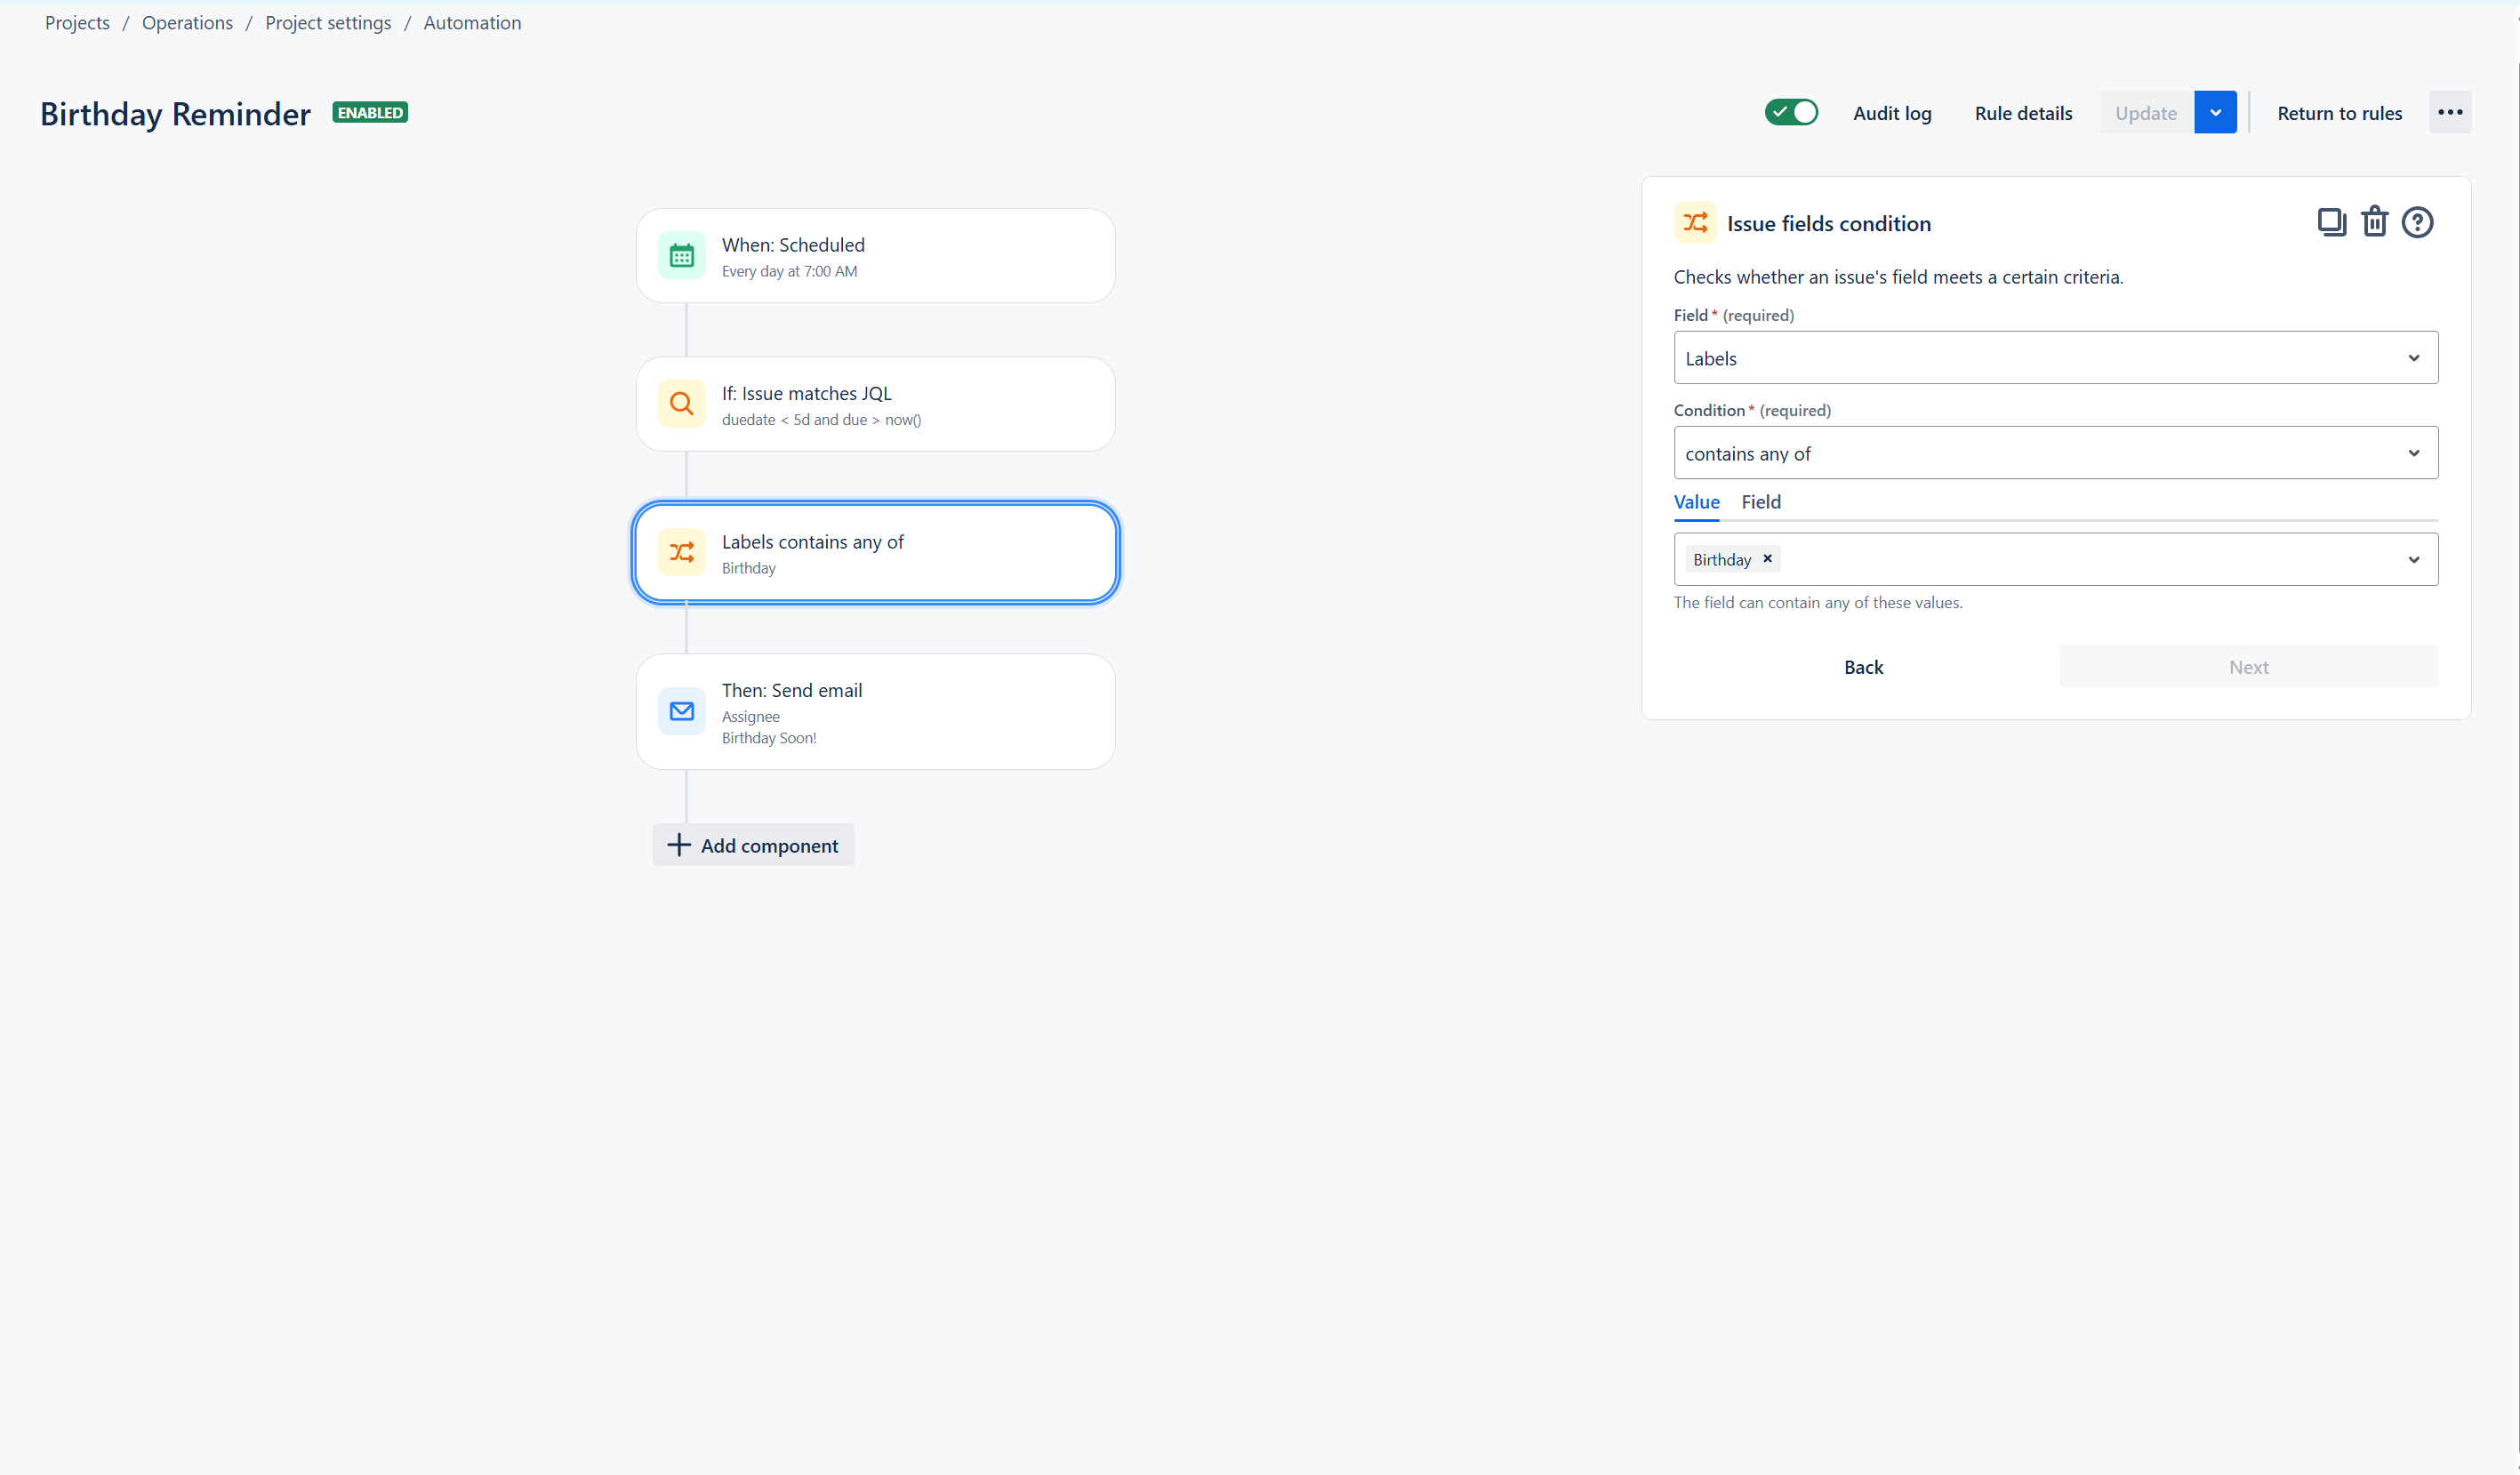
Task: Toggle the rule enabled switch
Action: click(1791, 112)
